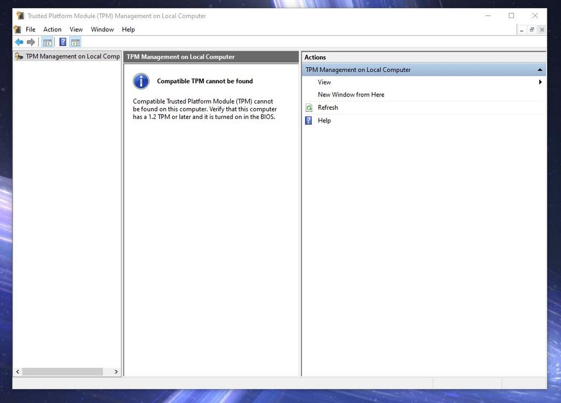Click Refresh in the Actions pane
This screenshot has width=561, height=403.
click(328, 107)
